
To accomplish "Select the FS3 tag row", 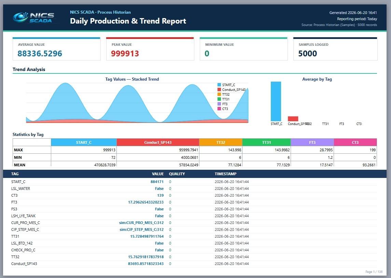I will [x=194, y=209].
